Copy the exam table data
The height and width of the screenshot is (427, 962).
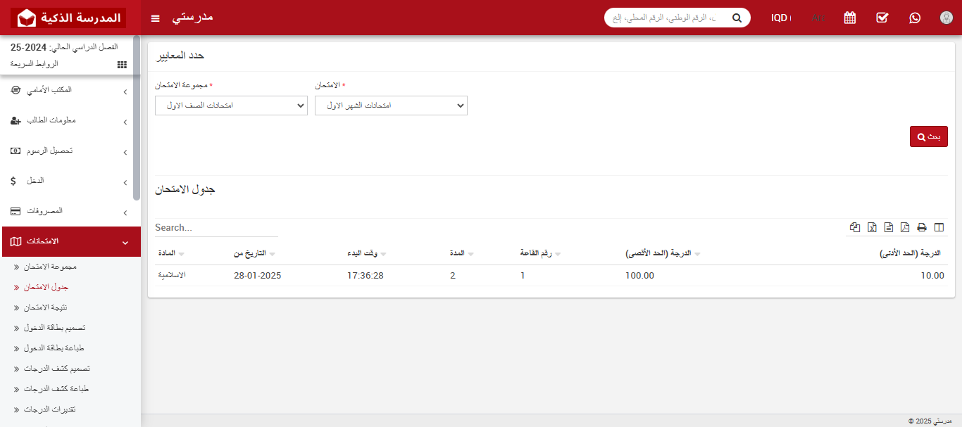(x=854, y=227)
